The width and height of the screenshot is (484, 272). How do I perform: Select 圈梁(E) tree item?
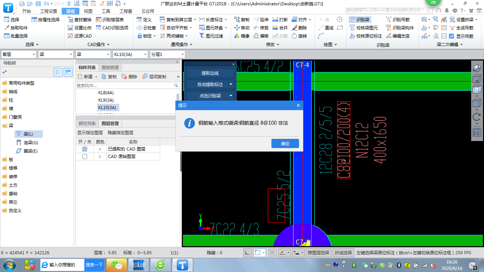(27, 151)
